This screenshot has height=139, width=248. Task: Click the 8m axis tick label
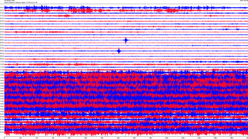click(x=69, y=138)
